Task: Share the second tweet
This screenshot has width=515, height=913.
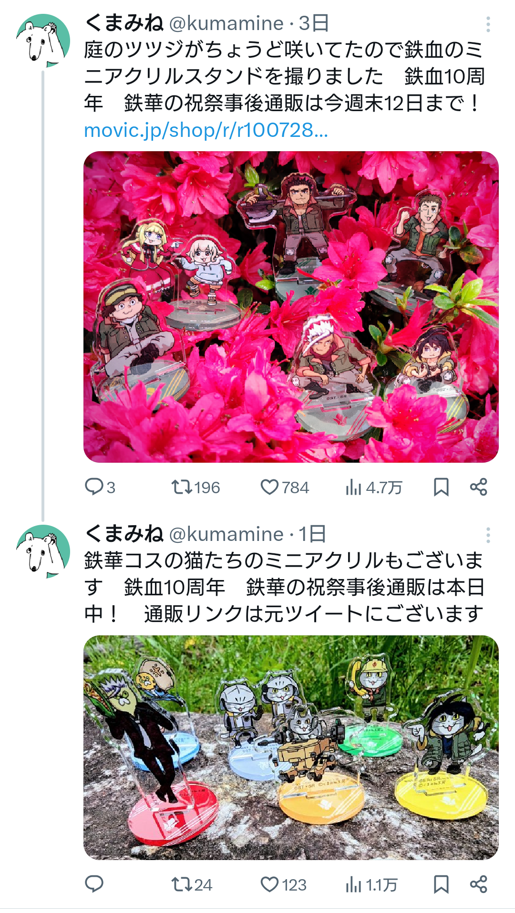Action: tap(478, 884)
